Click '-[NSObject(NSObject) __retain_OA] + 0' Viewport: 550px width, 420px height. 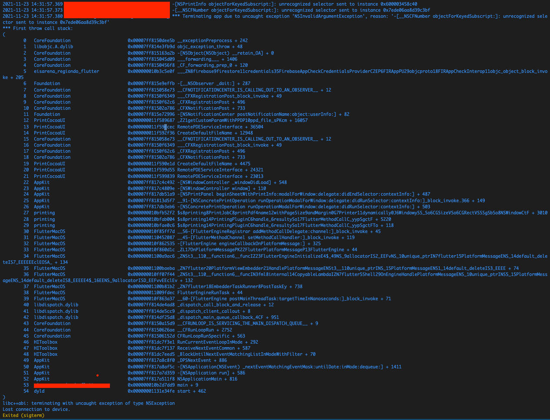pos(225,53)
